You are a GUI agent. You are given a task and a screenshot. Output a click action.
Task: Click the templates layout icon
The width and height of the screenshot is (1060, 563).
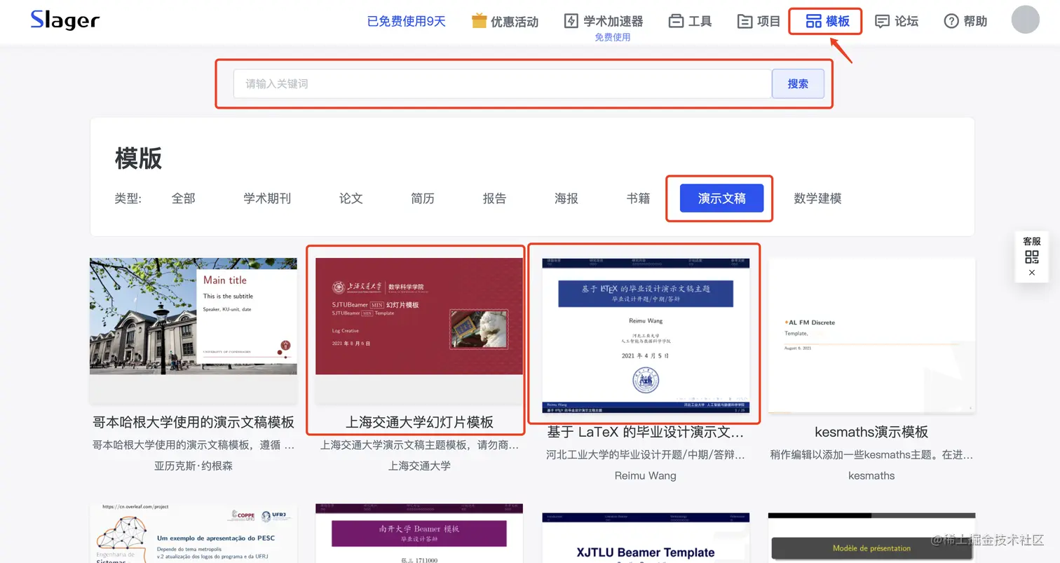(813, 21)
